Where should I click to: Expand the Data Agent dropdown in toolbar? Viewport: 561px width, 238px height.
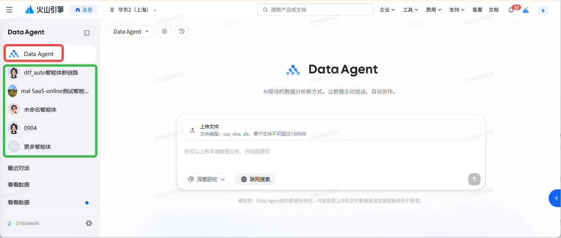[x=131, y=32]
